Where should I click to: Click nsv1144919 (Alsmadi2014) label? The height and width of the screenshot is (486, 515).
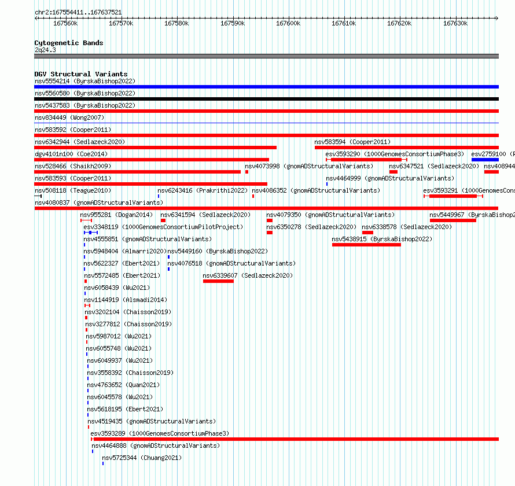[x=126, y=300]
